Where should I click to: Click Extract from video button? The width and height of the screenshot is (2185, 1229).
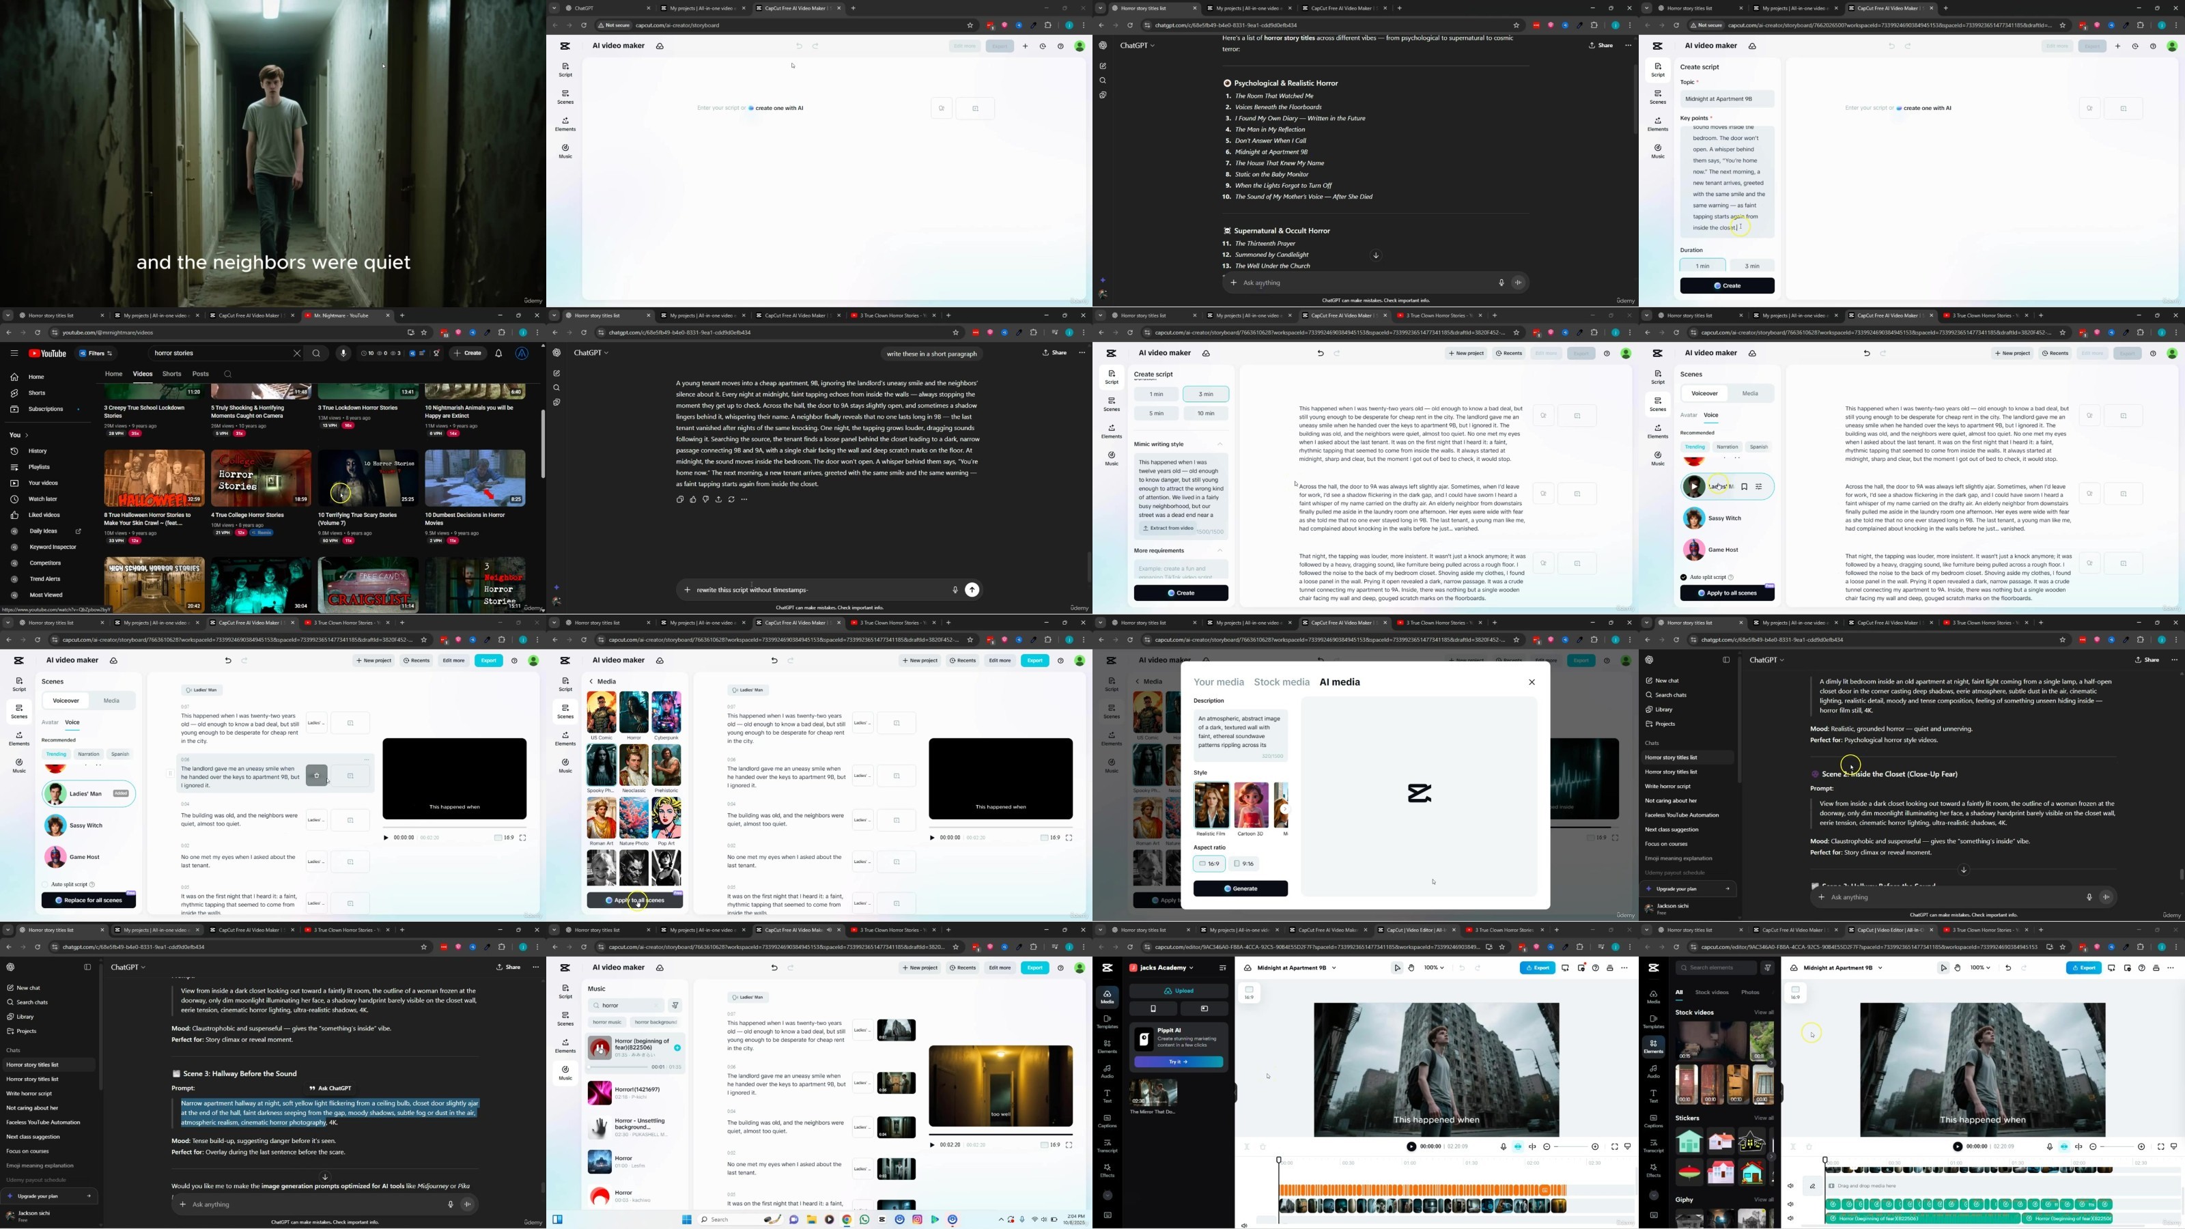coord(1169,528)
